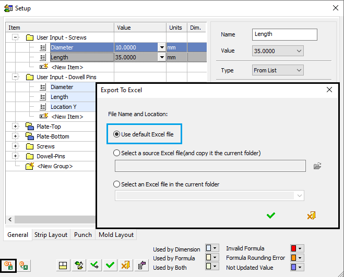Click the New Item icon under Dowell Pins group
Screen dimensions: 344x277
coord(44,116)
